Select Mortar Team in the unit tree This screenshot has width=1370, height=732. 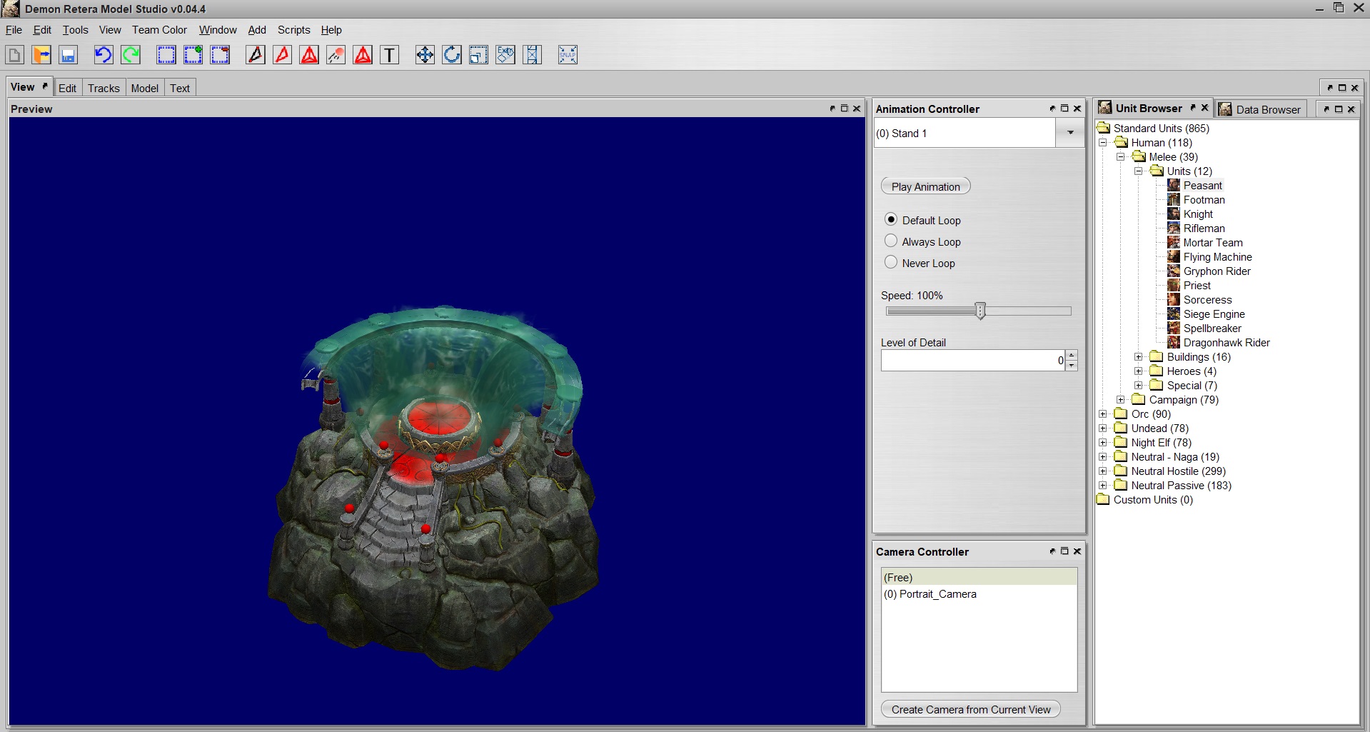tap(1213, 243)
